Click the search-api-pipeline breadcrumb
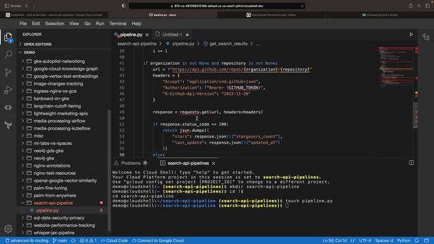This screenshot has height=244, width=434. [137, 43]
